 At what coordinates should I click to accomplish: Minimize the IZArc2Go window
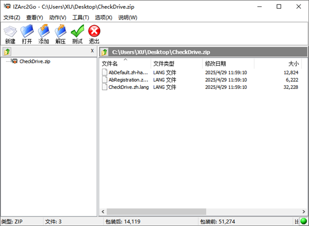259,6
